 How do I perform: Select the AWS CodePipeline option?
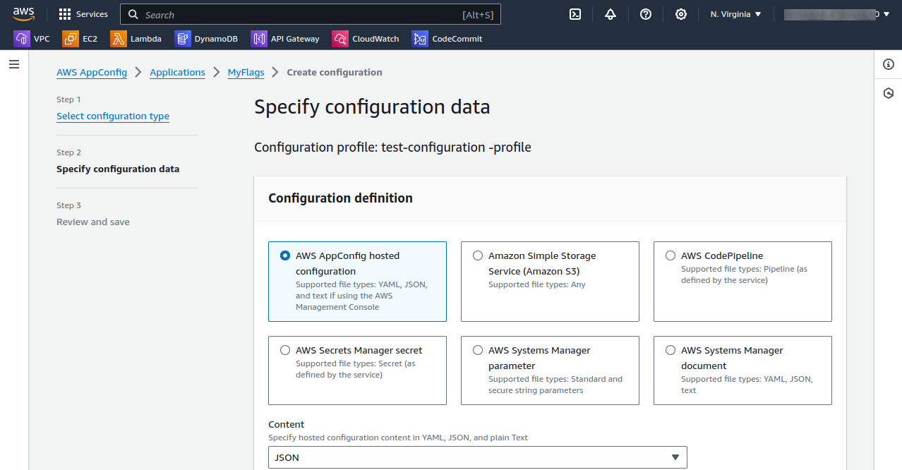(x=742, y=282)
